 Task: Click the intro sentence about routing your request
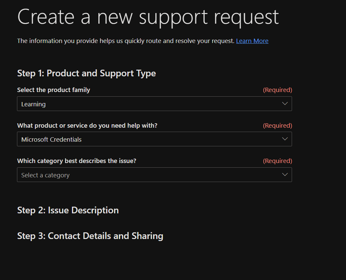pyautogui.click(x=126, y=41)
